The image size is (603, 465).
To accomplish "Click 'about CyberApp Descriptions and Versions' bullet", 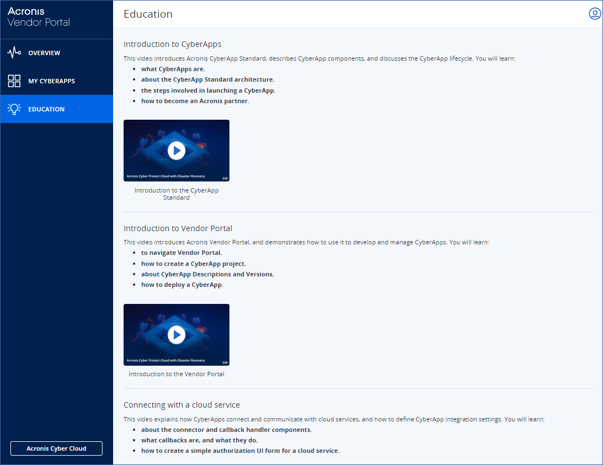I will (x=207, y=274).
